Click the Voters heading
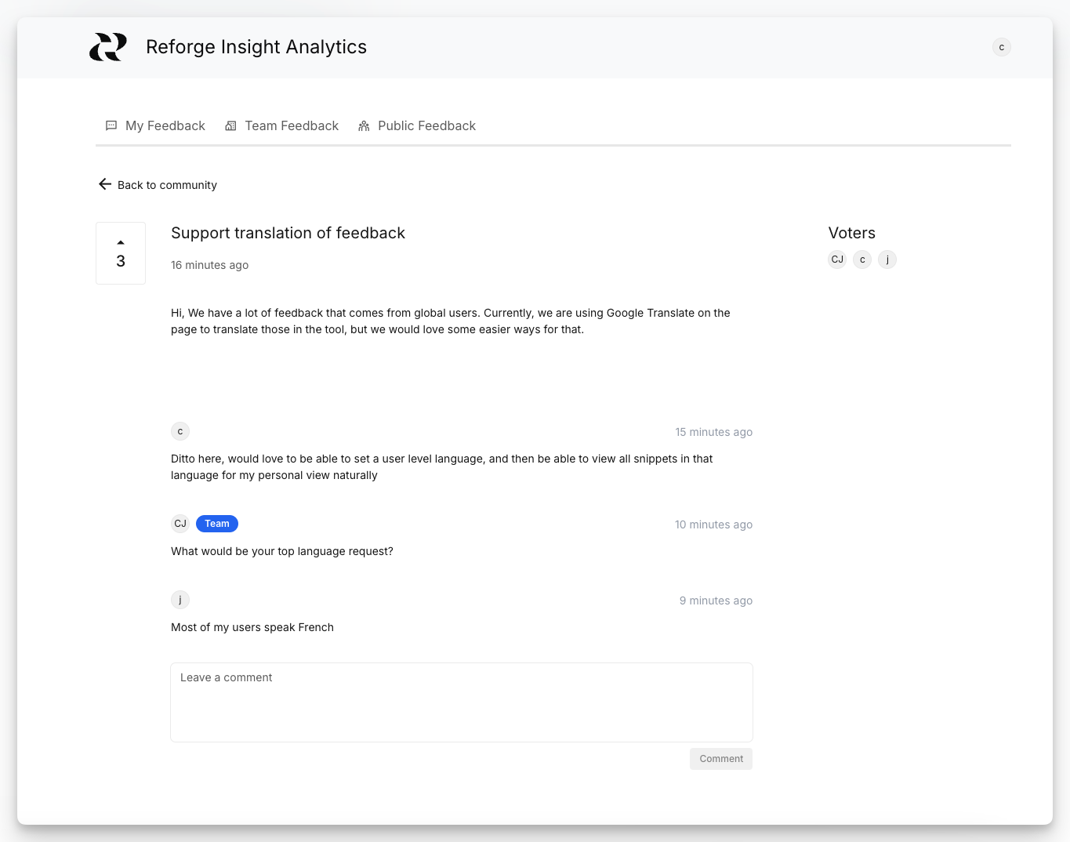The width and height of the screenshot is (1070, 842). (852, 233)
